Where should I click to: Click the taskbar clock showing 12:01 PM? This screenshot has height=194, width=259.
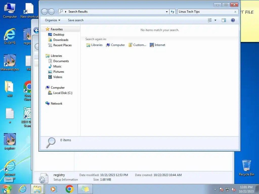tap(246, 189)
